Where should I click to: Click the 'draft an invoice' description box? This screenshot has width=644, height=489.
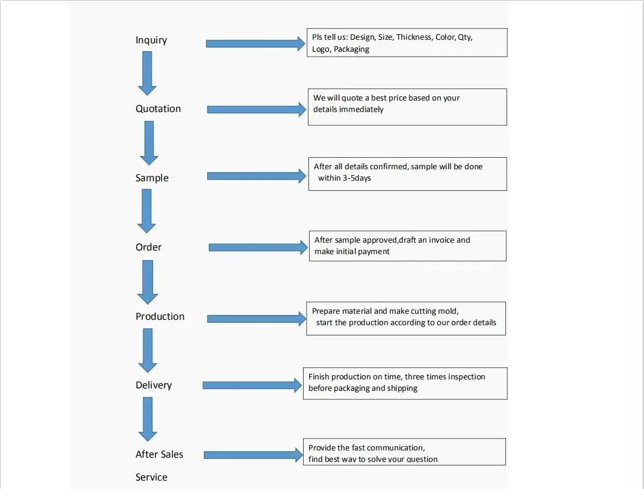(x=407, y=246)
